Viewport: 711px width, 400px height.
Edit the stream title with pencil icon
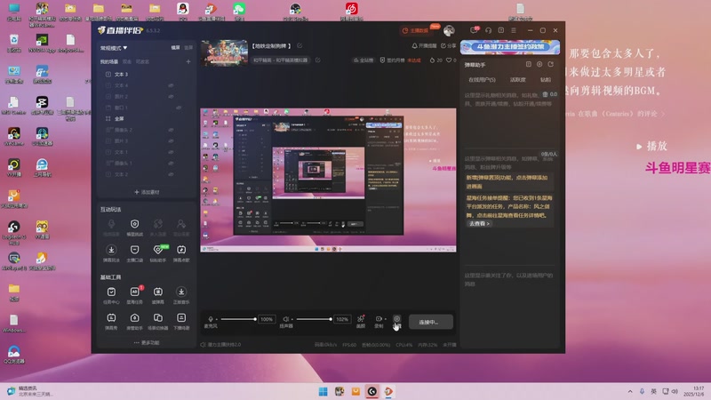point(300,46)
